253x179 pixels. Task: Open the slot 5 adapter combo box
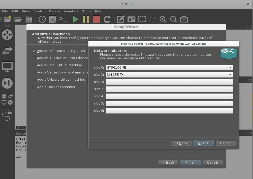(x=169, y=103)
